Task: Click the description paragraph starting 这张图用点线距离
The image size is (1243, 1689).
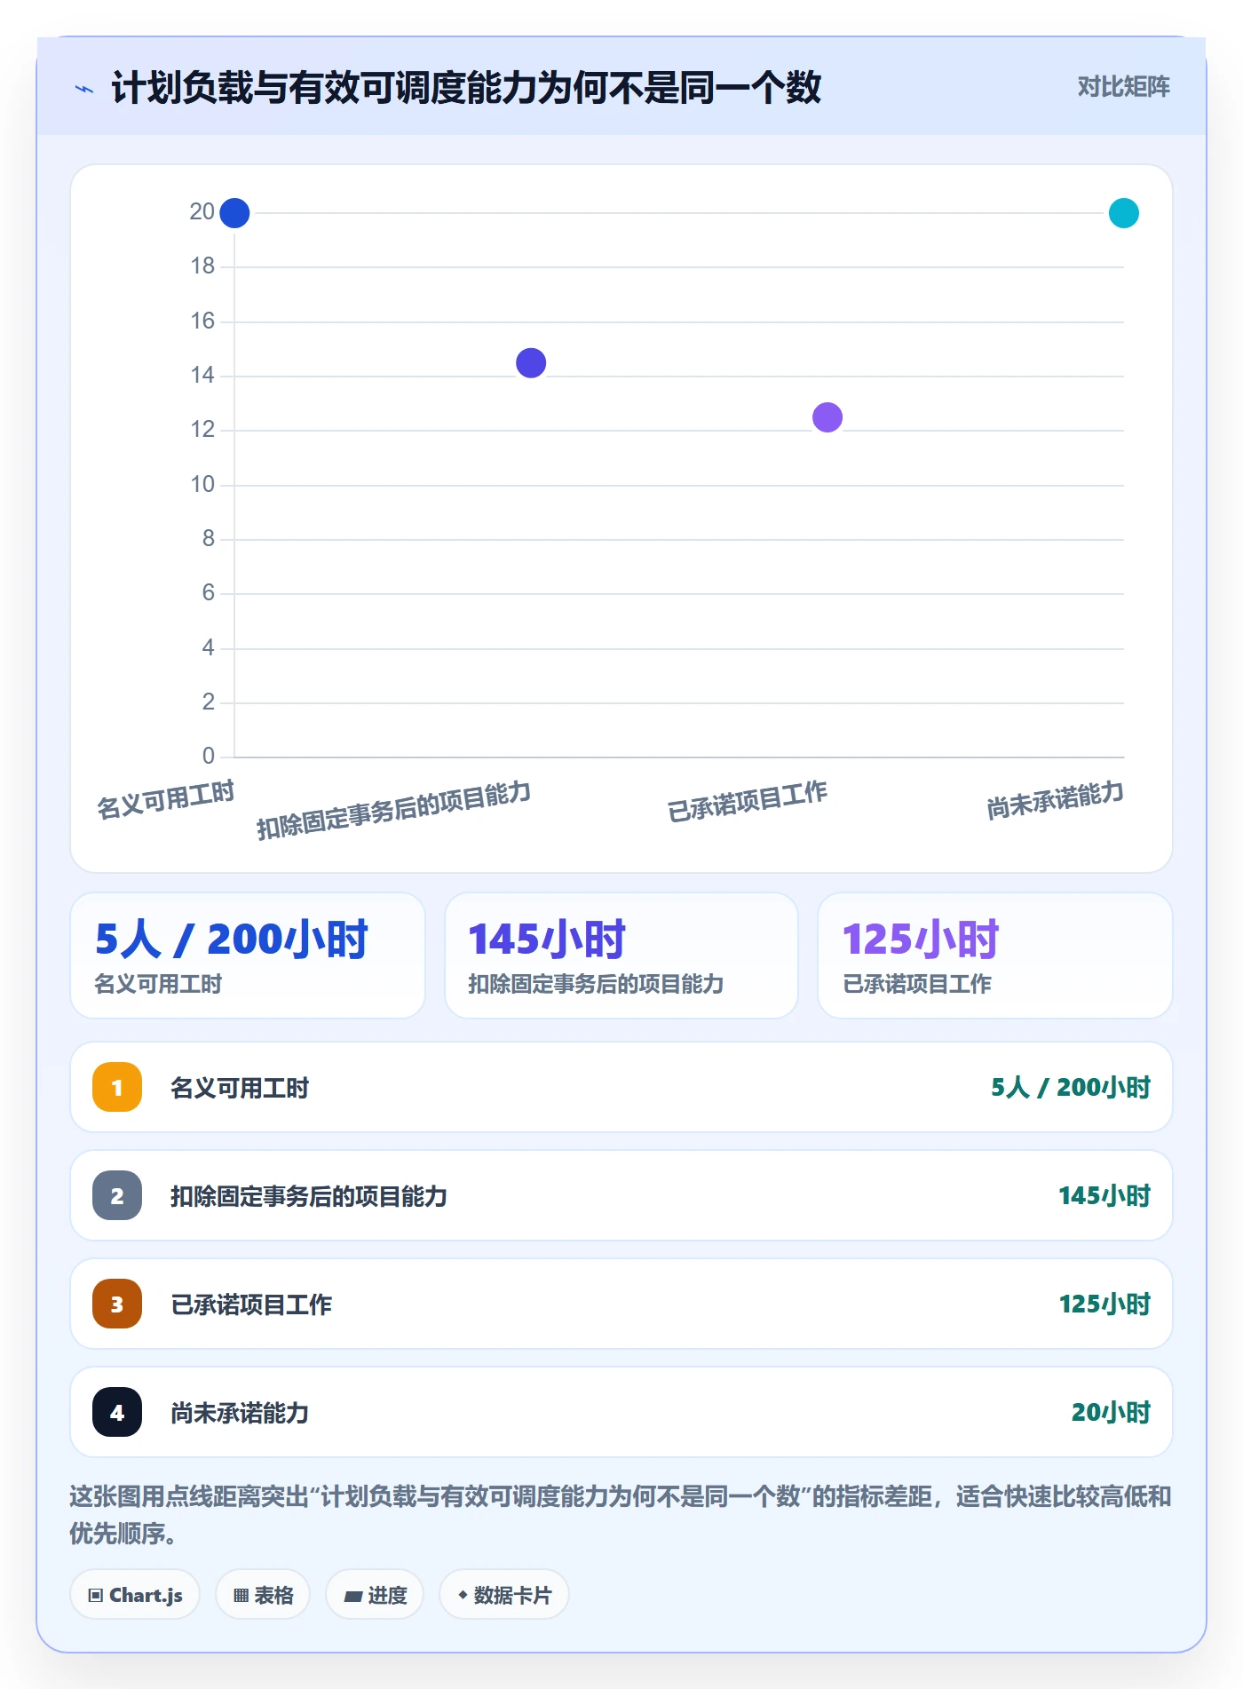Action: 621,1515
